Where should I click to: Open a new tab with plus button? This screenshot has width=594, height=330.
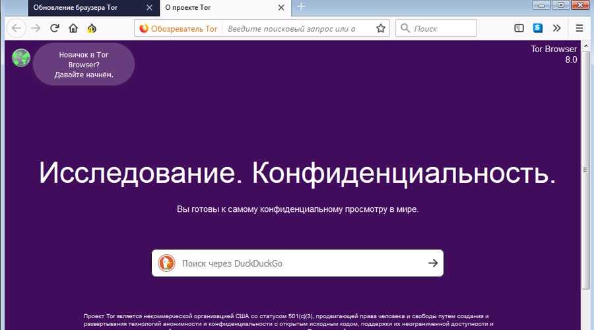pyautogui.click(x=301, y=7)
